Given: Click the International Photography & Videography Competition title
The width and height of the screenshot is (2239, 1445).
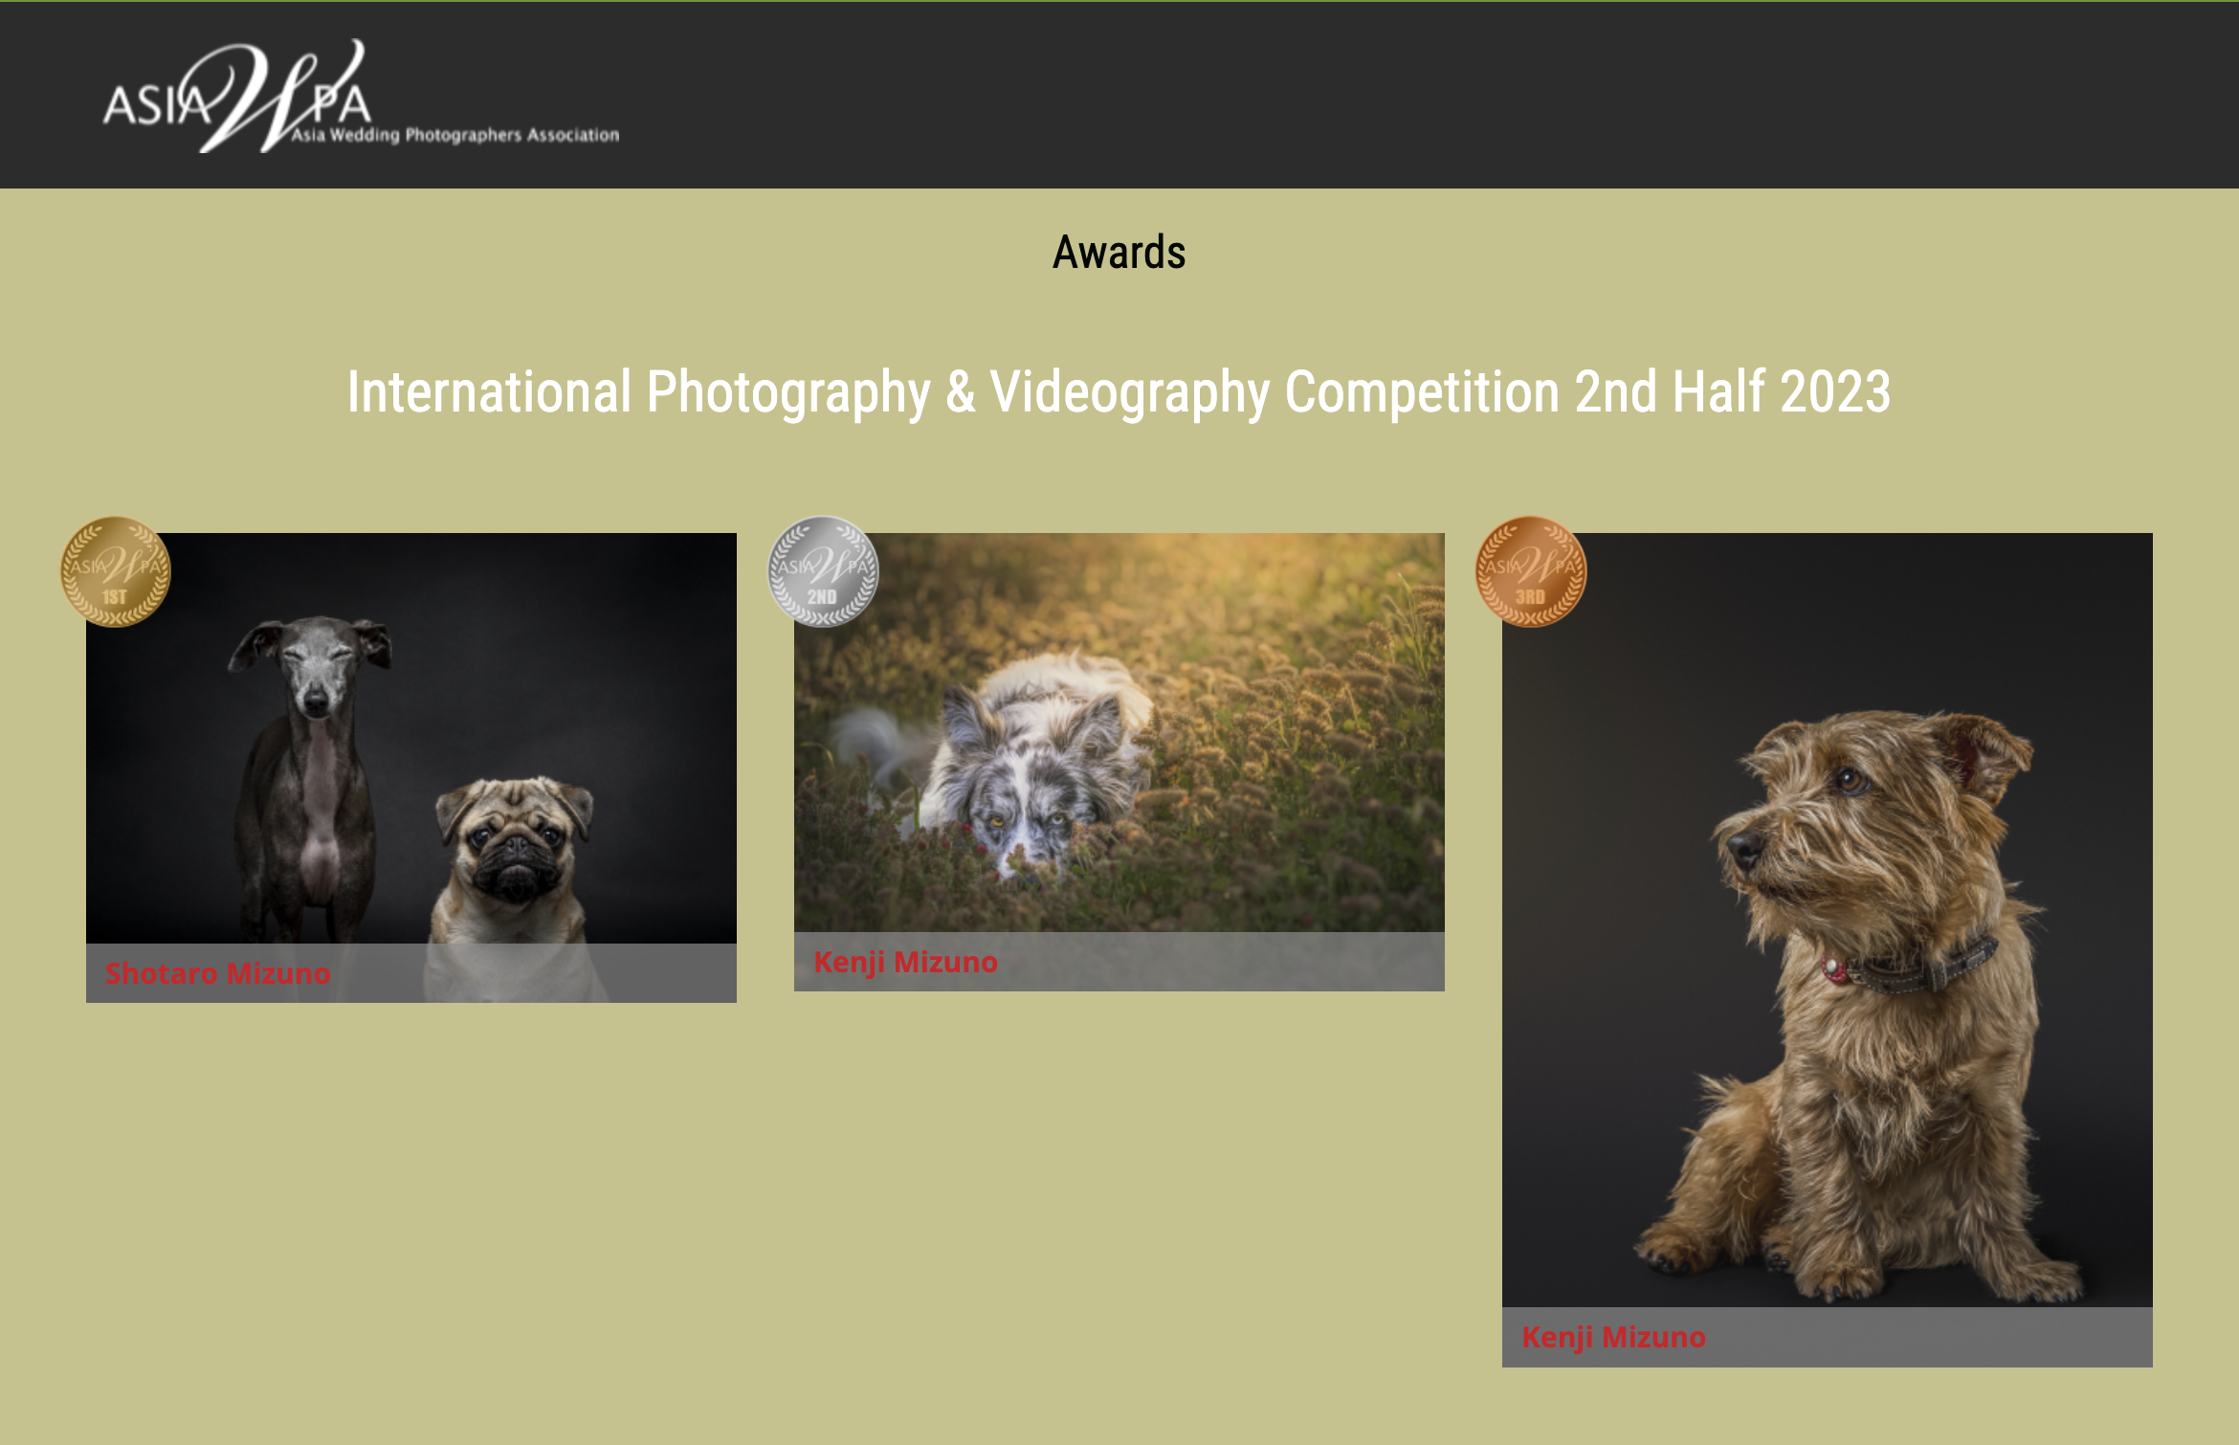Looking at the screenshot, I should click(x=1119, y=392).
